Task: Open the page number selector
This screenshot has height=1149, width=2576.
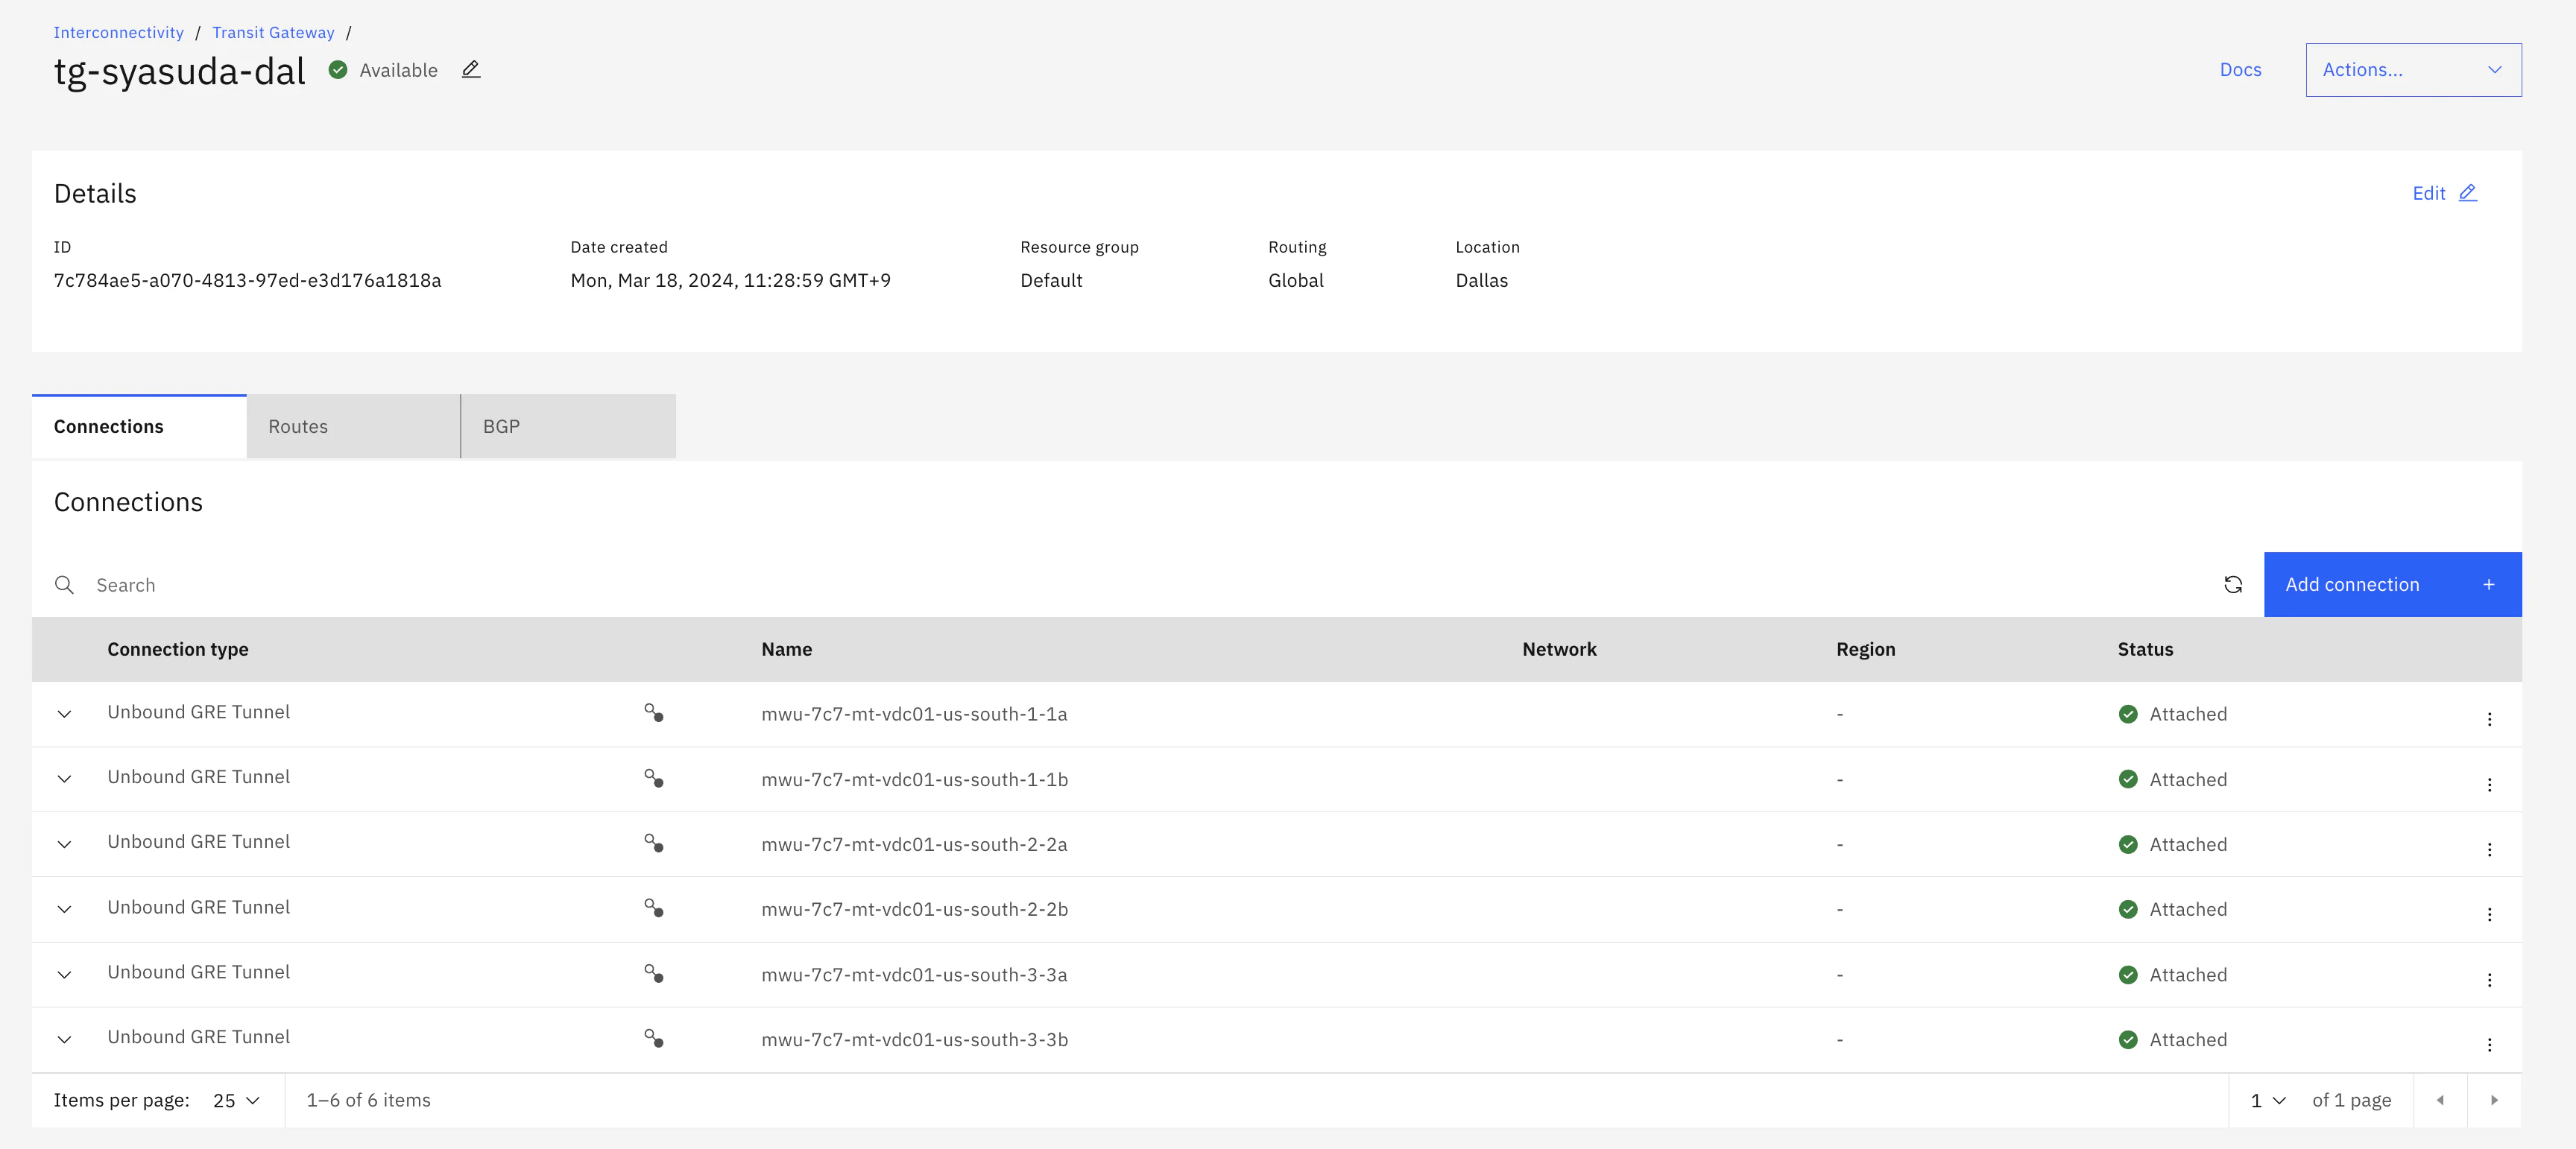Action: 2267,1100
